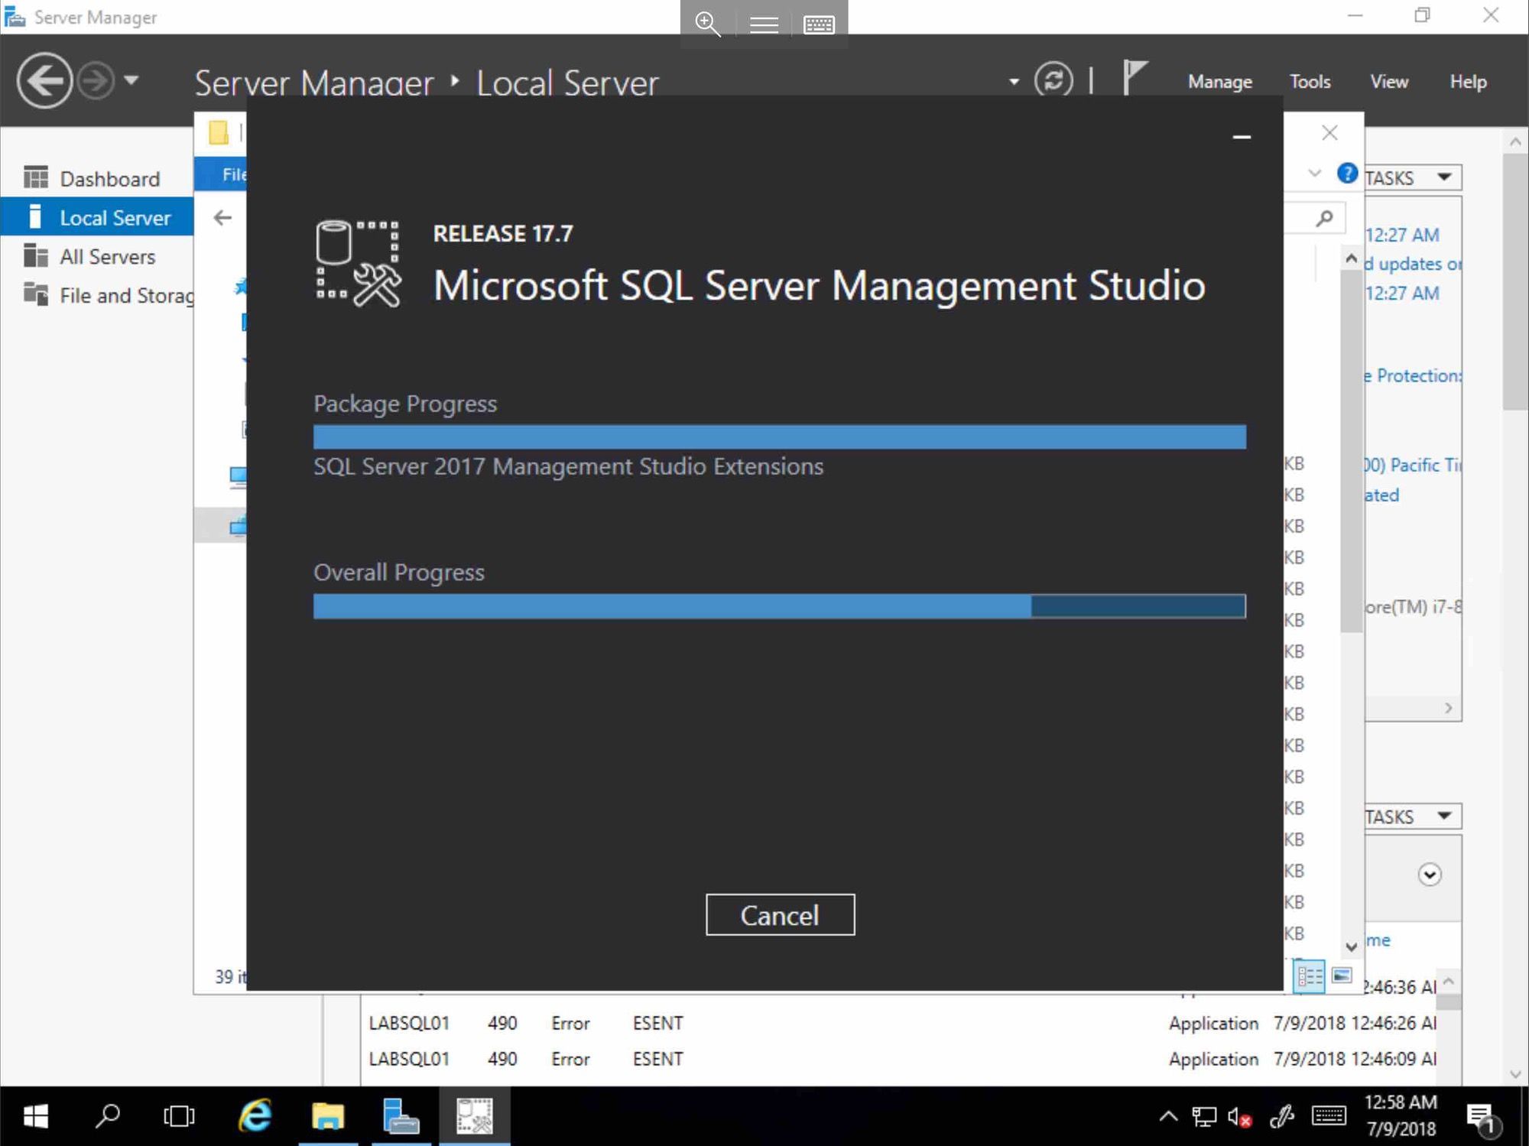Open touch keyboard tray icon
The width and height of the screenshot is (1529, 1146).
tap(1329, 1116)
